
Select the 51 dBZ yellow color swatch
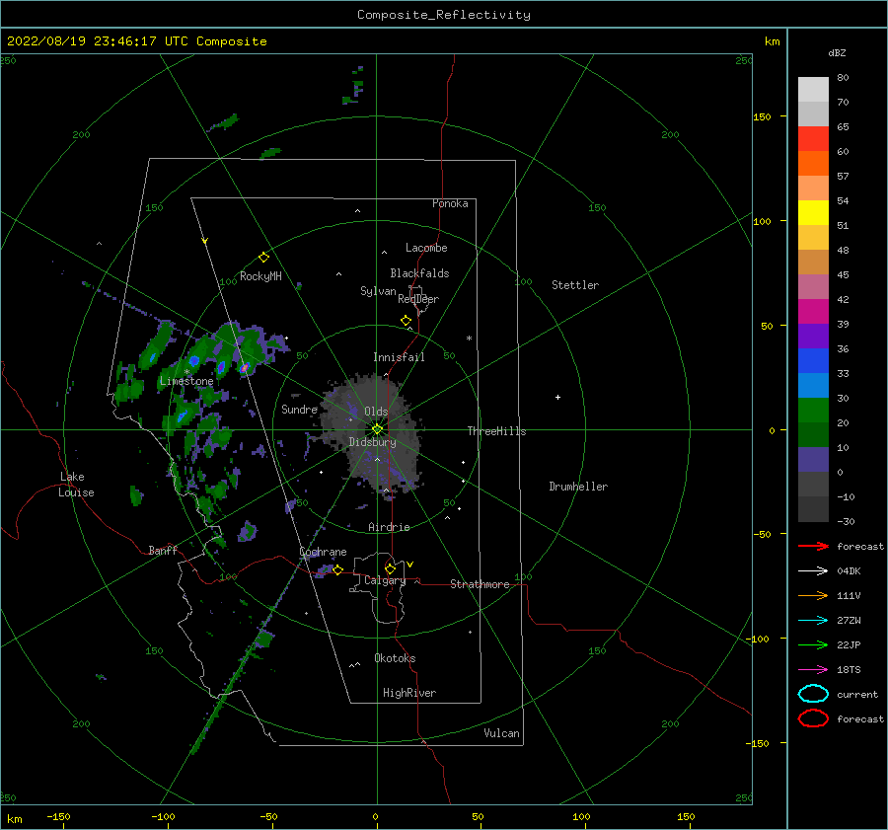coord(813,212)
